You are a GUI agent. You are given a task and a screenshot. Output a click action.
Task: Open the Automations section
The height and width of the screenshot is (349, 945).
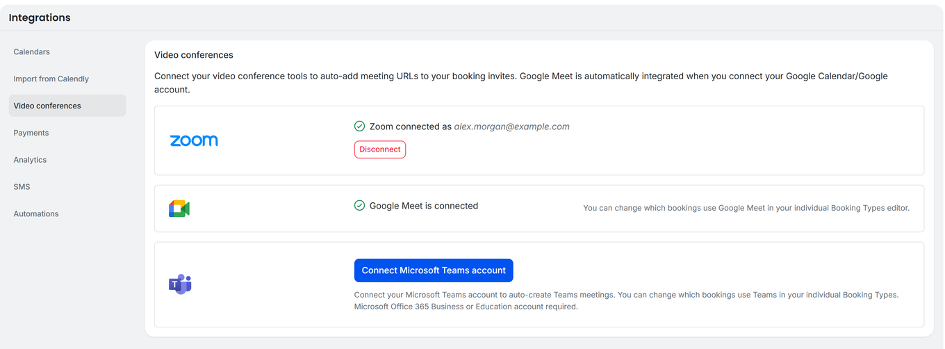[x=67, y=214]
